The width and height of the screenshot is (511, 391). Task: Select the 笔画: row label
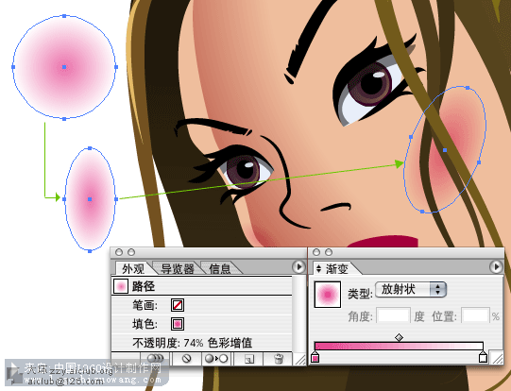click(145, 305)
